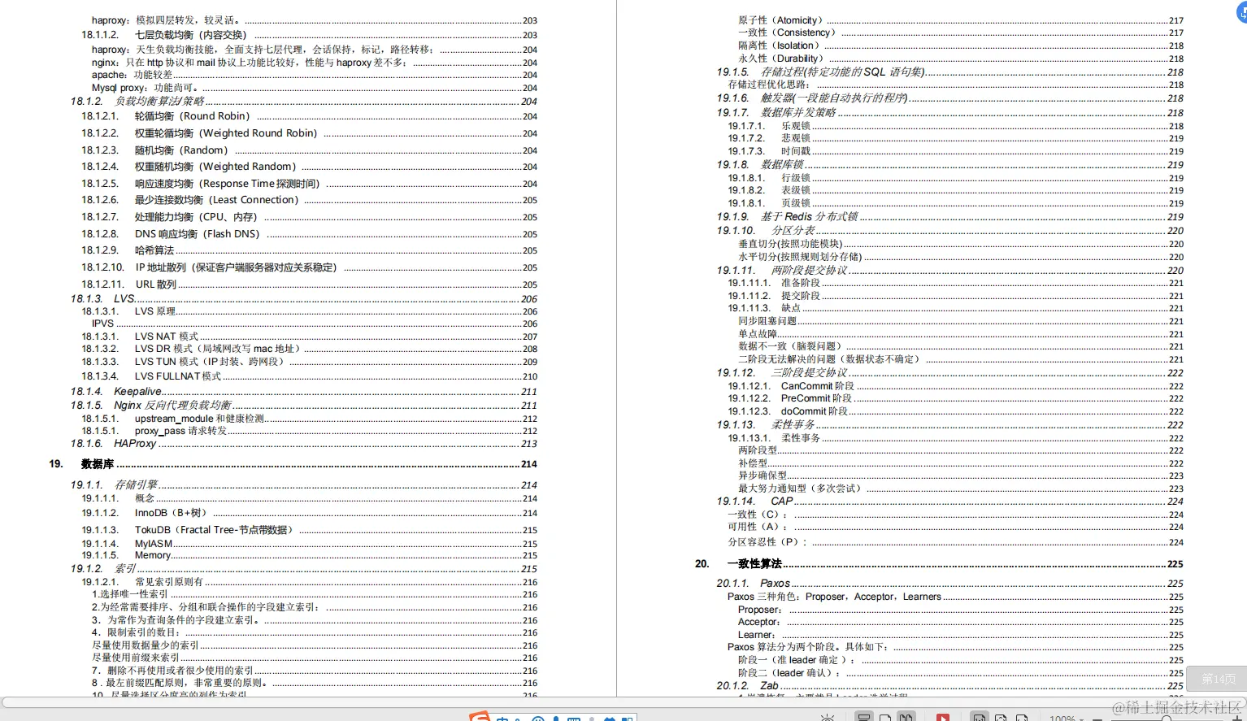
Task: Click the 18.1.2.9 哈希算法 entry
Action: (x=309, y=250)
